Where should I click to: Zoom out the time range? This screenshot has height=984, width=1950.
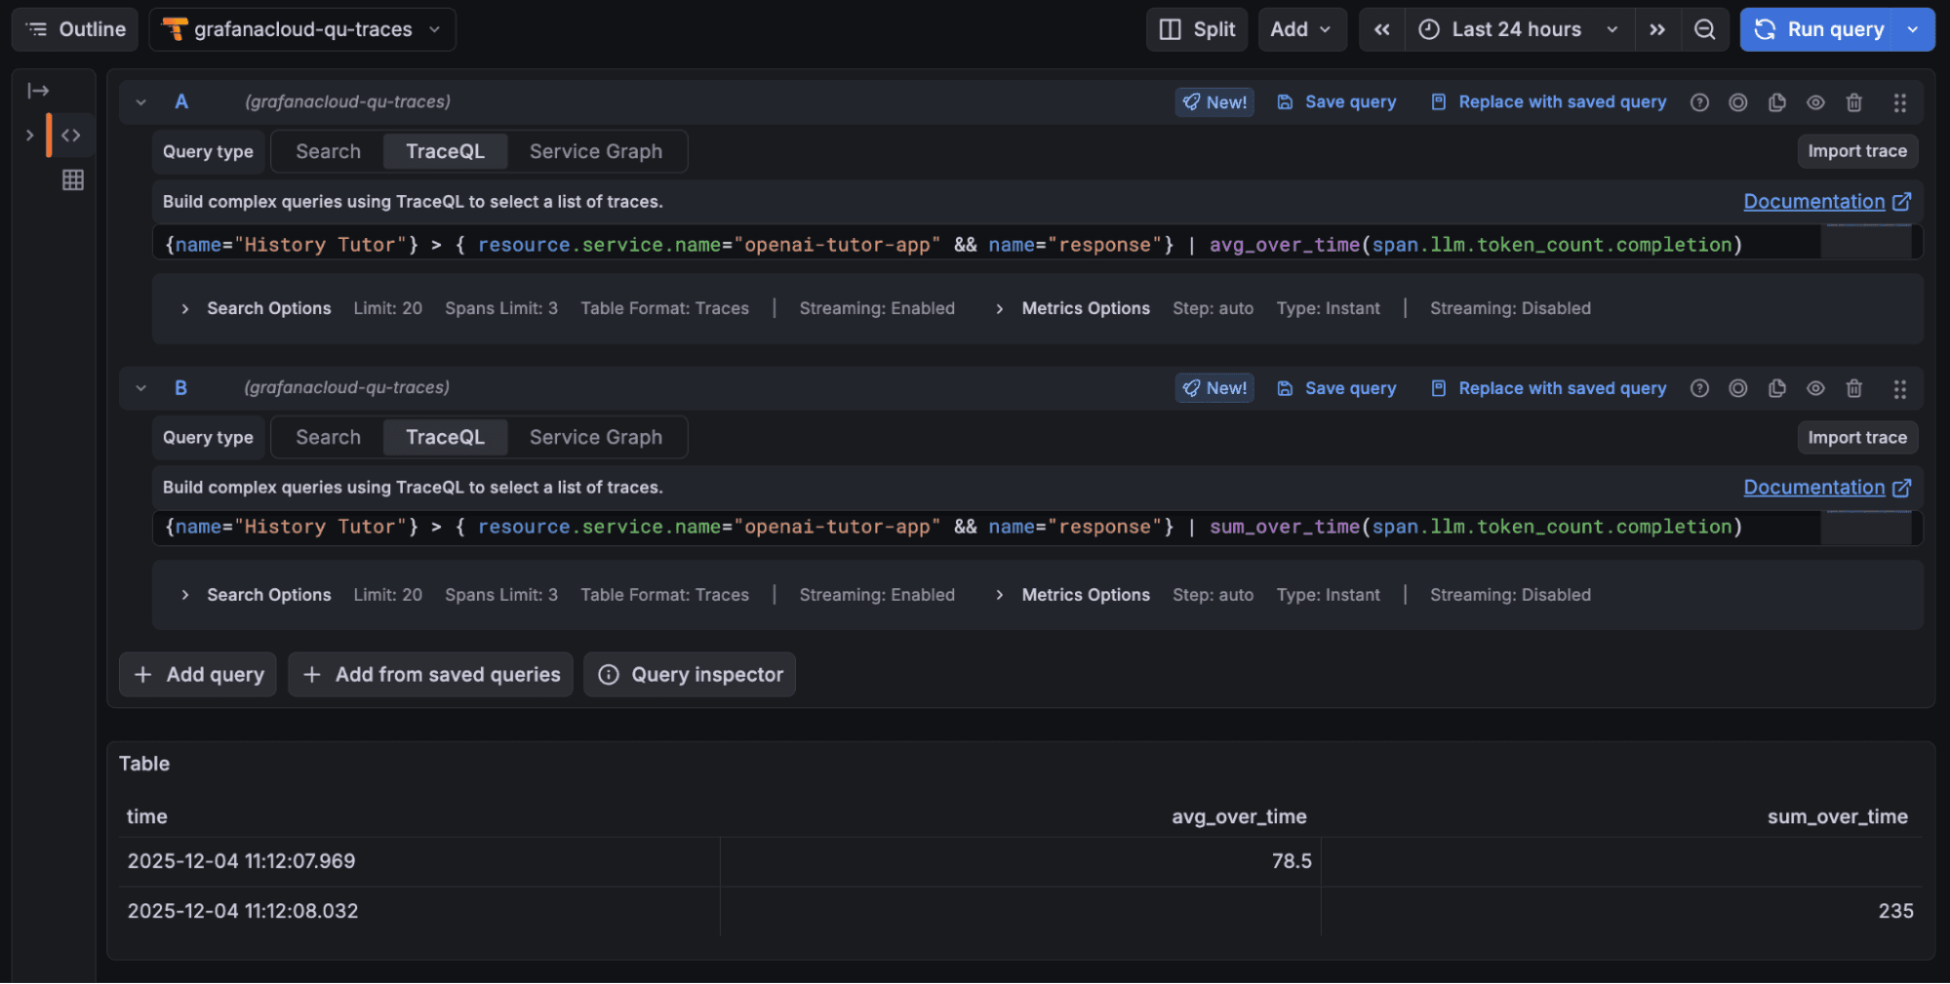pos(1704,29)
